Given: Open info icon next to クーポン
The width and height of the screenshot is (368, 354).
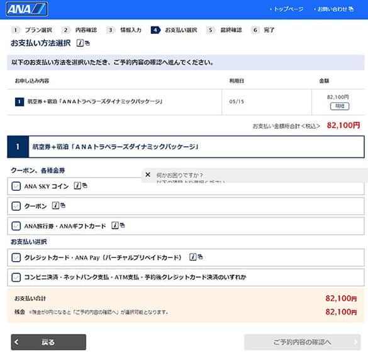Looking at the screenshot, I should point(55,206).
